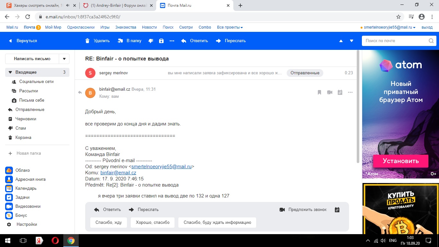Bookmark this page with the star icon
This screenshot has height=247, width=439.
click(399, 17)
